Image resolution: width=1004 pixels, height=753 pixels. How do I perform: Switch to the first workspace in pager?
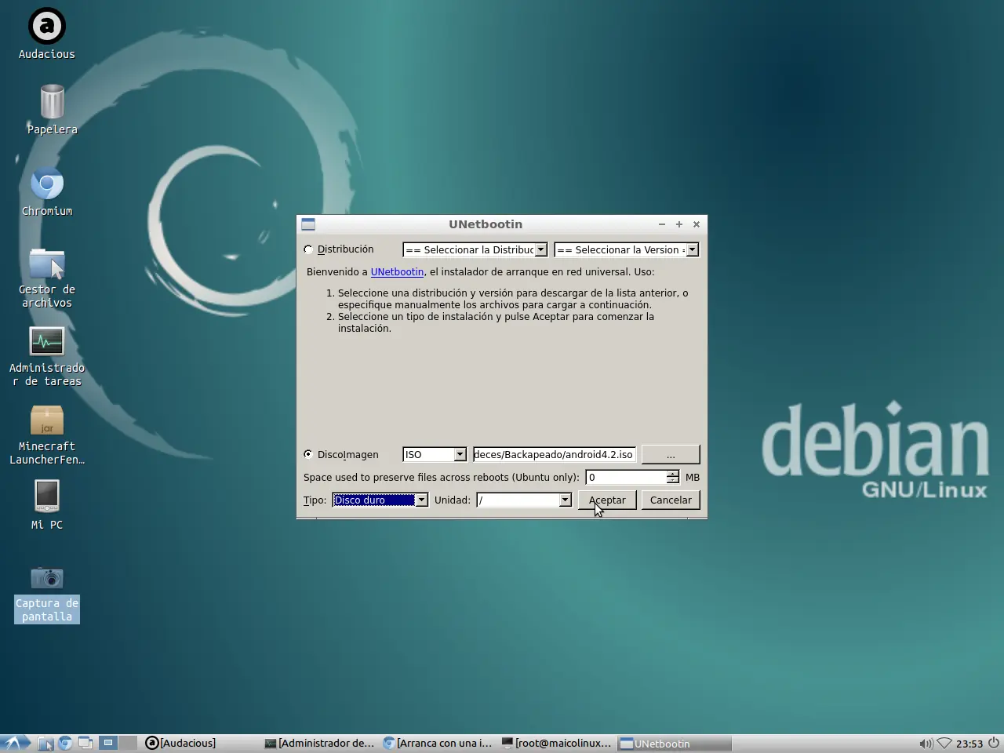point(108,743)
